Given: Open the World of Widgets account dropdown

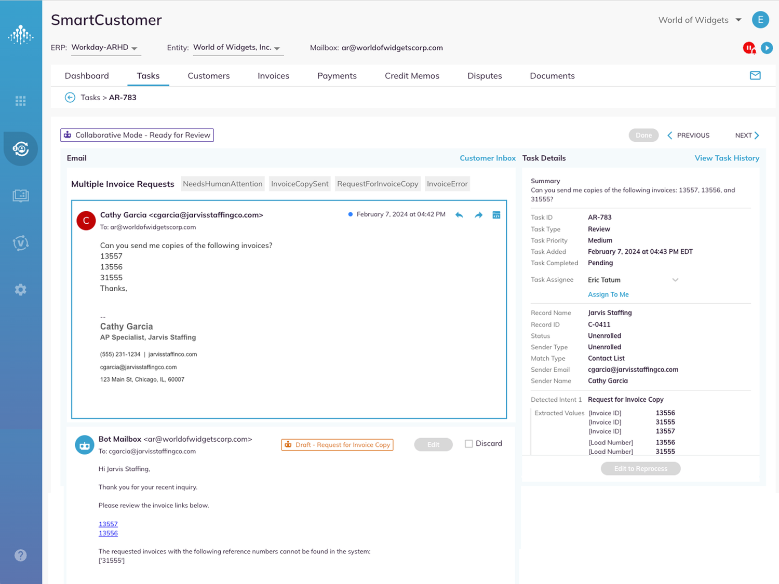Looking at the screenshot, I should [700, 20].
